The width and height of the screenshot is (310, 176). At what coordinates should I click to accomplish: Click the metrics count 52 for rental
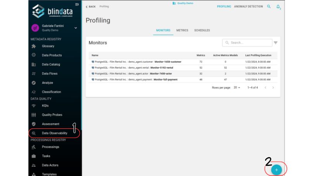201,67
